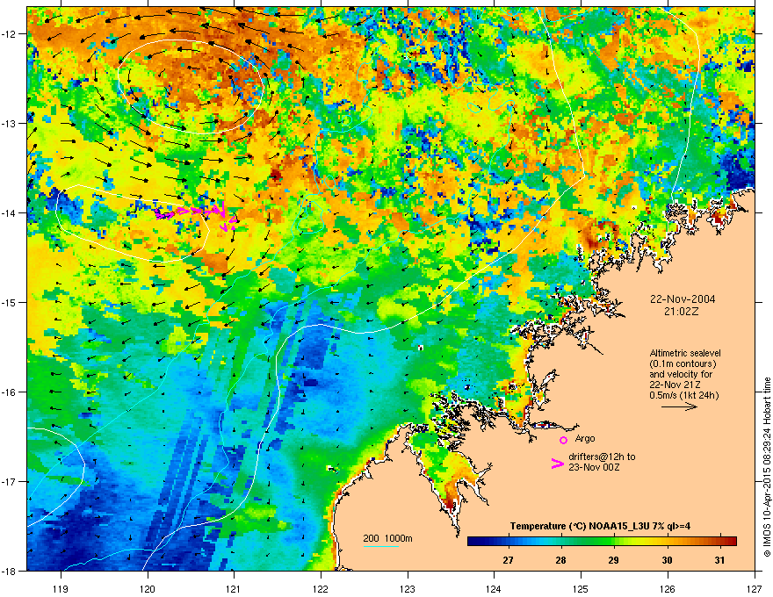Click longitude axis label 125
Screen dimensions: 773x597
581,588
